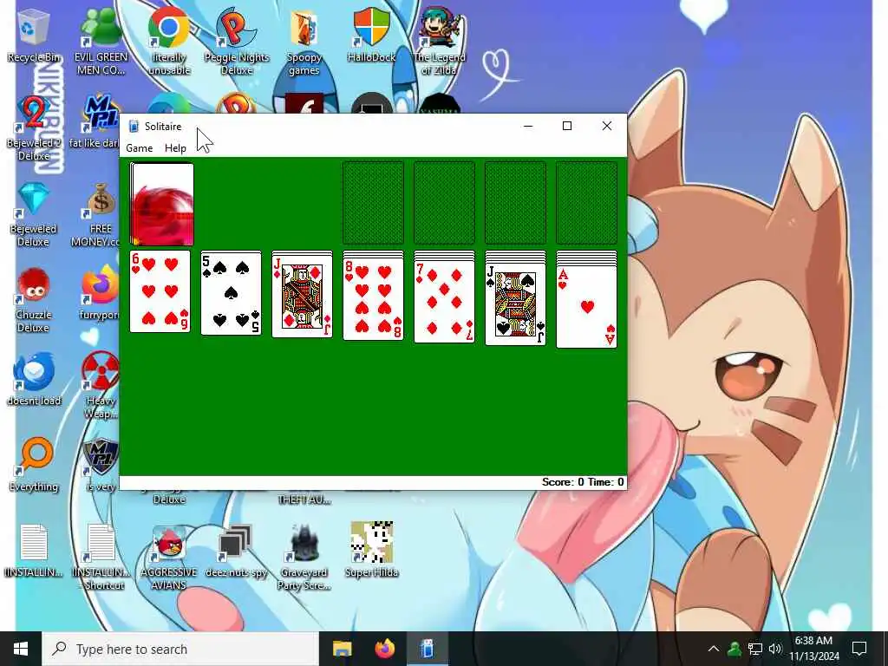Select the seven of diamonds card
This screenshot has width=888, height=666.
tap(445, 301)
